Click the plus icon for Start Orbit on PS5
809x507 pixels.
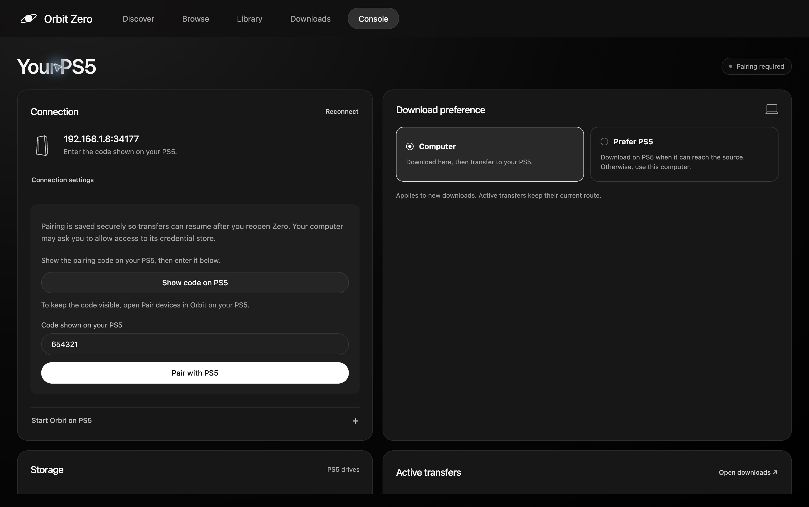click(x=355, y=421)
